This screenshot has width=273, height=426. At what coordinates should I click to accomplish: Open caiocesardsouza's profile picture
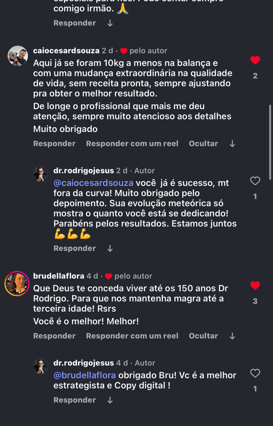tap(18, 56)
